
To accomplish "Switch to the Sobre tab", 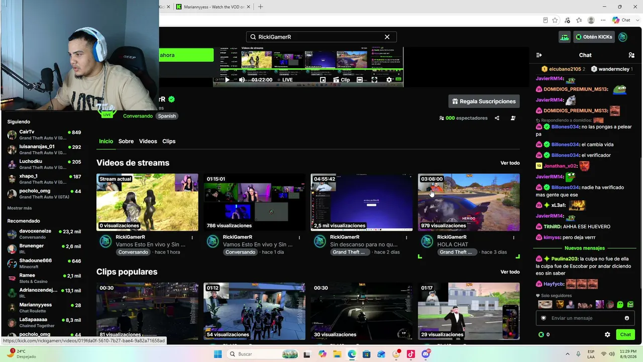I will (126, 141).
